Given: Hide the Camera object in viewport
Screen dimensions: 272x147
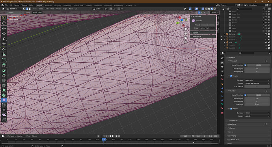Looking at the screenshot, I should (266, 34).
